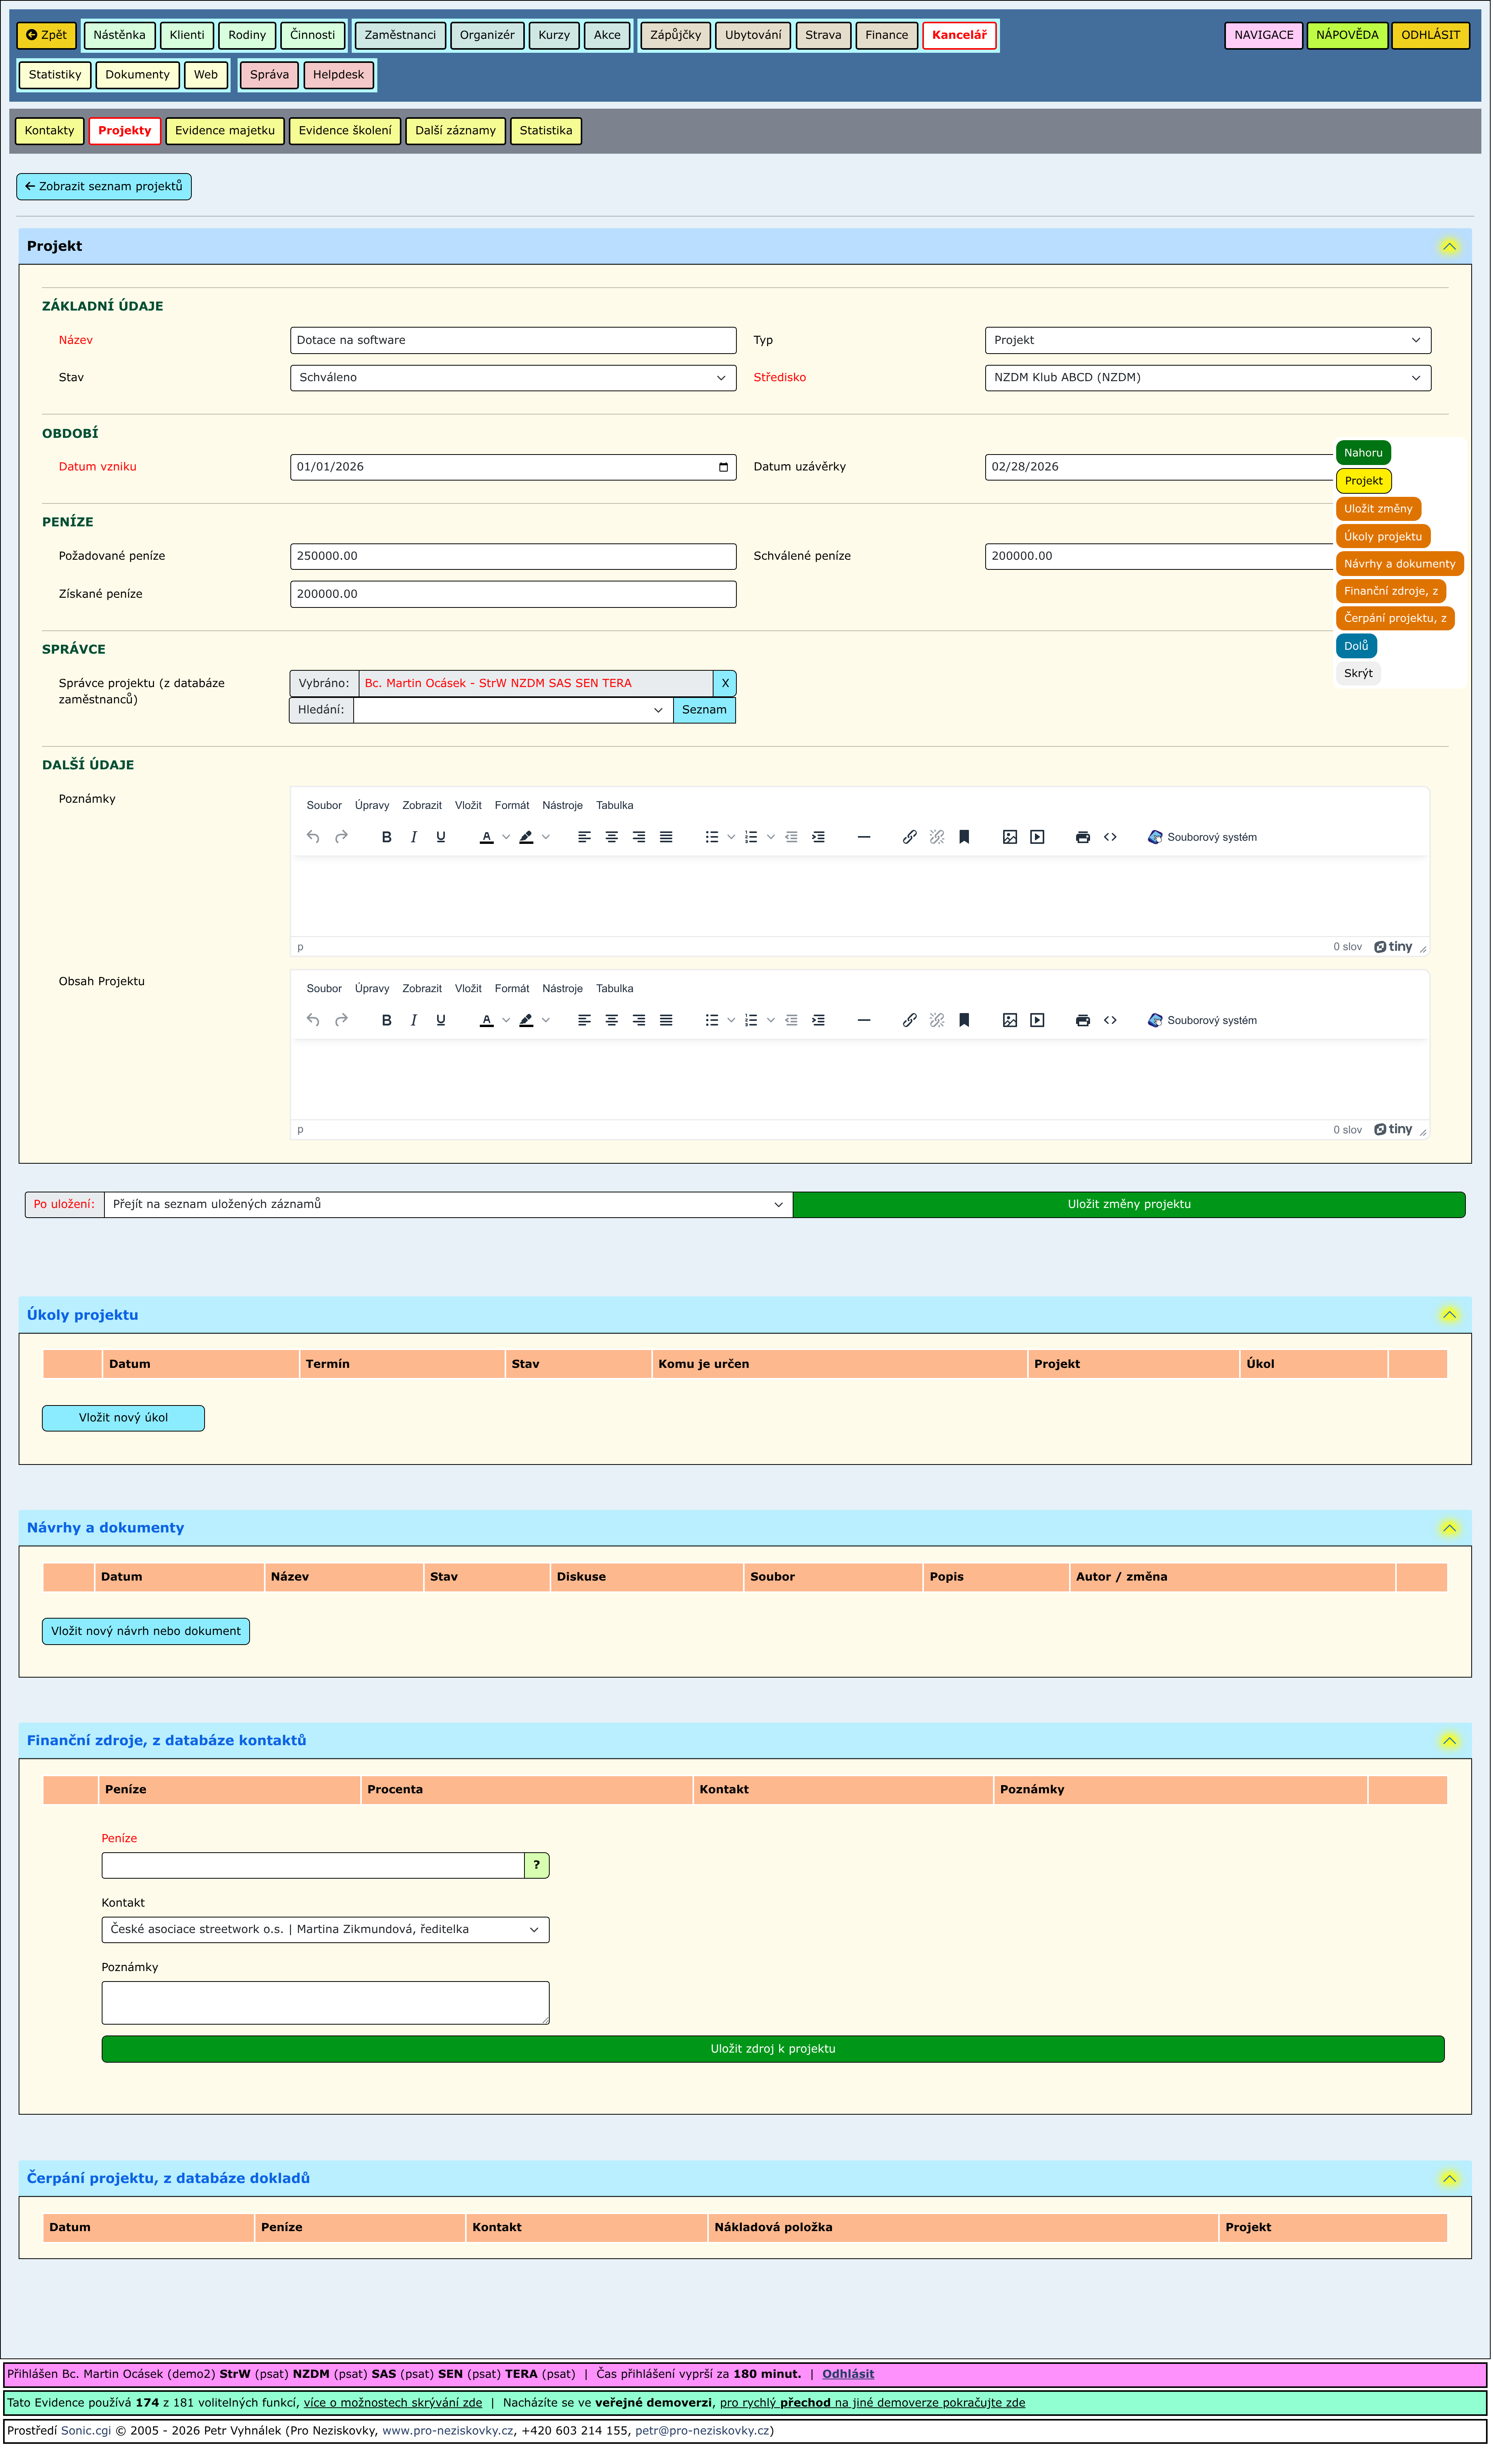The image size is (1493, 2464).
Task: Remove link in Obsah Projektu editor
Action: coord(937,1020)
